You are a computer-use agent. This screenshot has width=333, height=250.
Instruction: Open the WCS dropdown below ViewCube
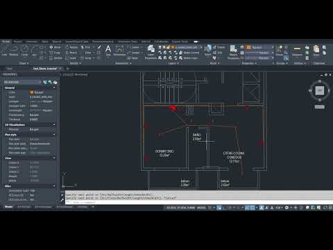(320, 107)
